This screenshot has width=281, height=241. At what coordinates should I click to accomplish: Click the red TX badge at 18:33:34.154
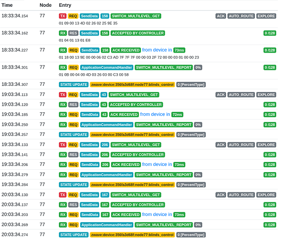(x=63, y=16)
